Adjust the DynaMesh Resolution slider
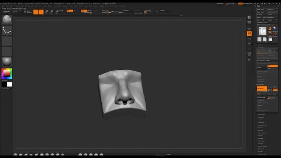The height and width of the screenshot is (158, 281). tap(267, 92)
